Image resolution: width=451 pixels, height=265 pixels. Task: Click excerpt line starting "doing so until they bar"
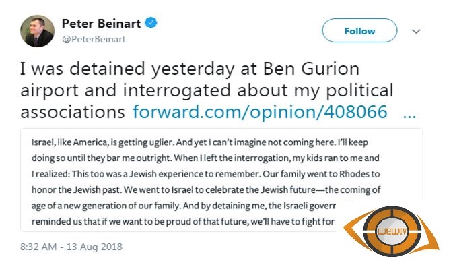tap(205, 158)
